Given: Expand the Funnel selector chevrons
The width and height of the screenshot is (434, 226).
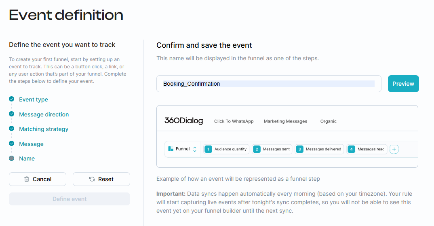Looking at the screenshot, I should coord(195,149).
